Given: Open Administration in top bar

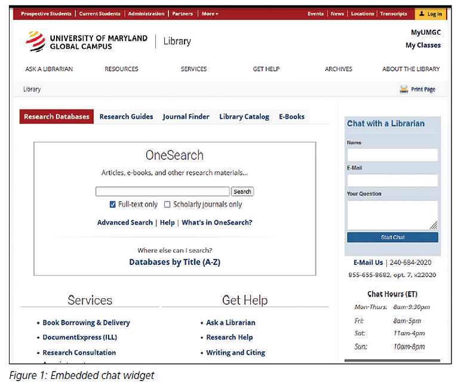Looking at the screenshot, I should (146, 14).
